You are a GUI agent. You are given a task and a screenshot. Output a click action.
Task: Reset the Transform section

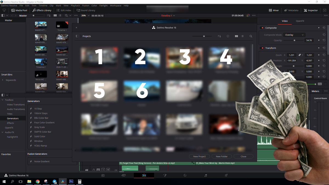pyautogui.click(x=324, y=48)
